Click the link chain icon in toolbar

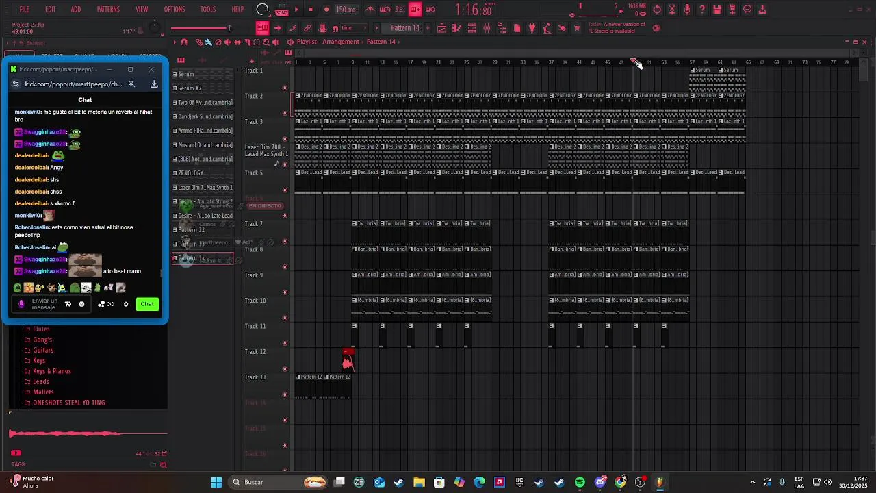307,28
